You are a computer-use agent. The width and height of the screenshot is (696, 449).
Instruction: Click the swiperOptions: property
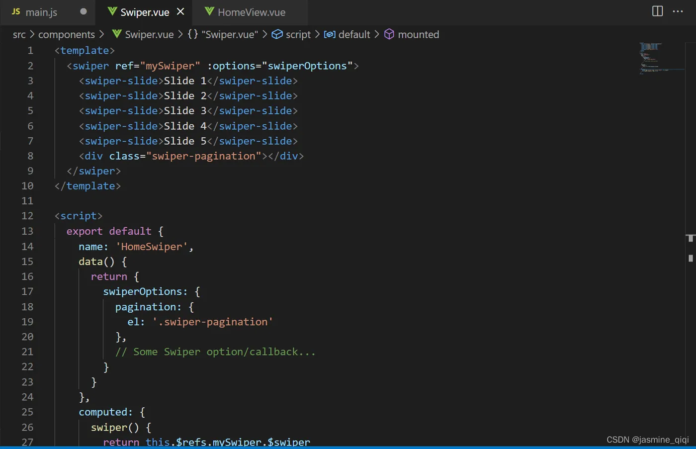click(x=145, y=291)
